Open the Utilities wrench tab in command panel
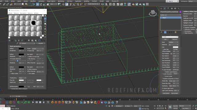 (x=179, y=9)
